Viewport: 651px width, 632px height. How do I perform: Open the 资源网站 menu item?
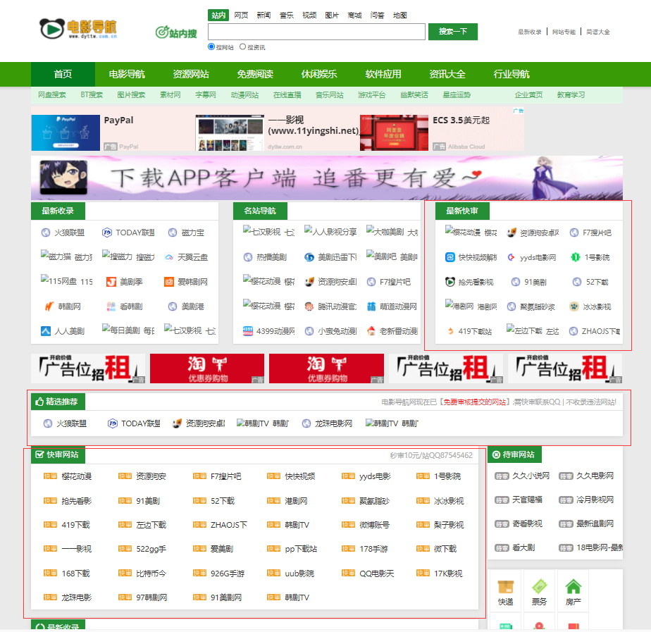[x=191, y=74]
